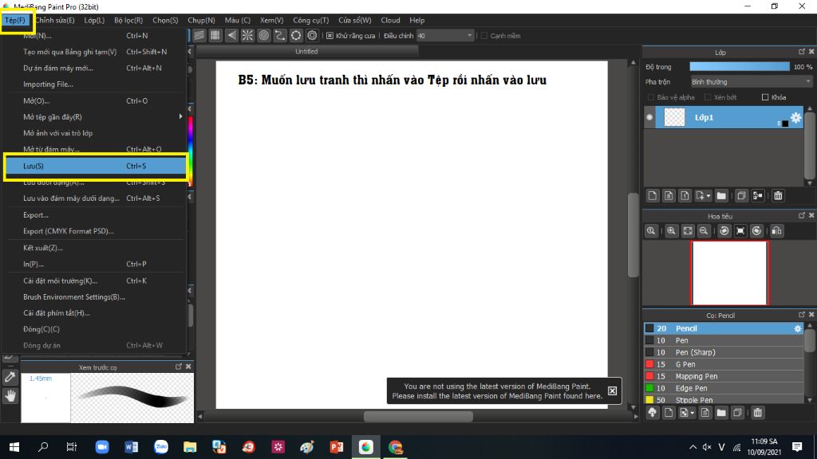The image size is (817, 459).
Task: Open Pencil brush settings gear
Action: point(797,328)
